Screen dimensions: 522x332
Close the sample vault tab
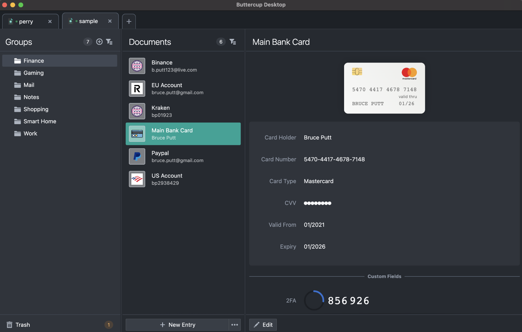click(110, 21)
